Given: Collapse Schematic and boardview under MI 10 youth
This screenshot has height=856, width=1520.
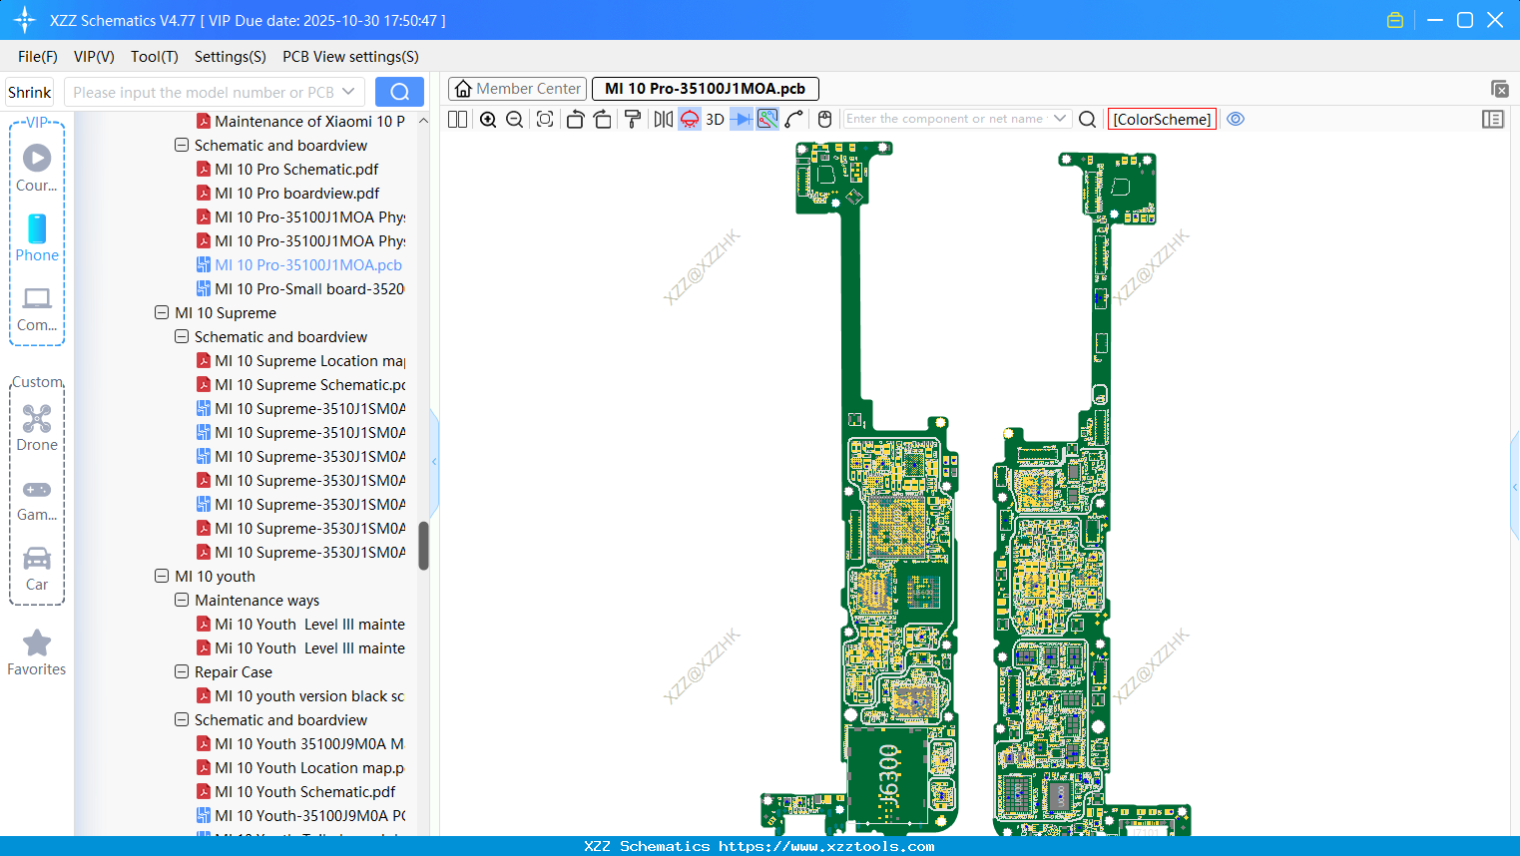Looking at the screenshot, I should 182,719.
